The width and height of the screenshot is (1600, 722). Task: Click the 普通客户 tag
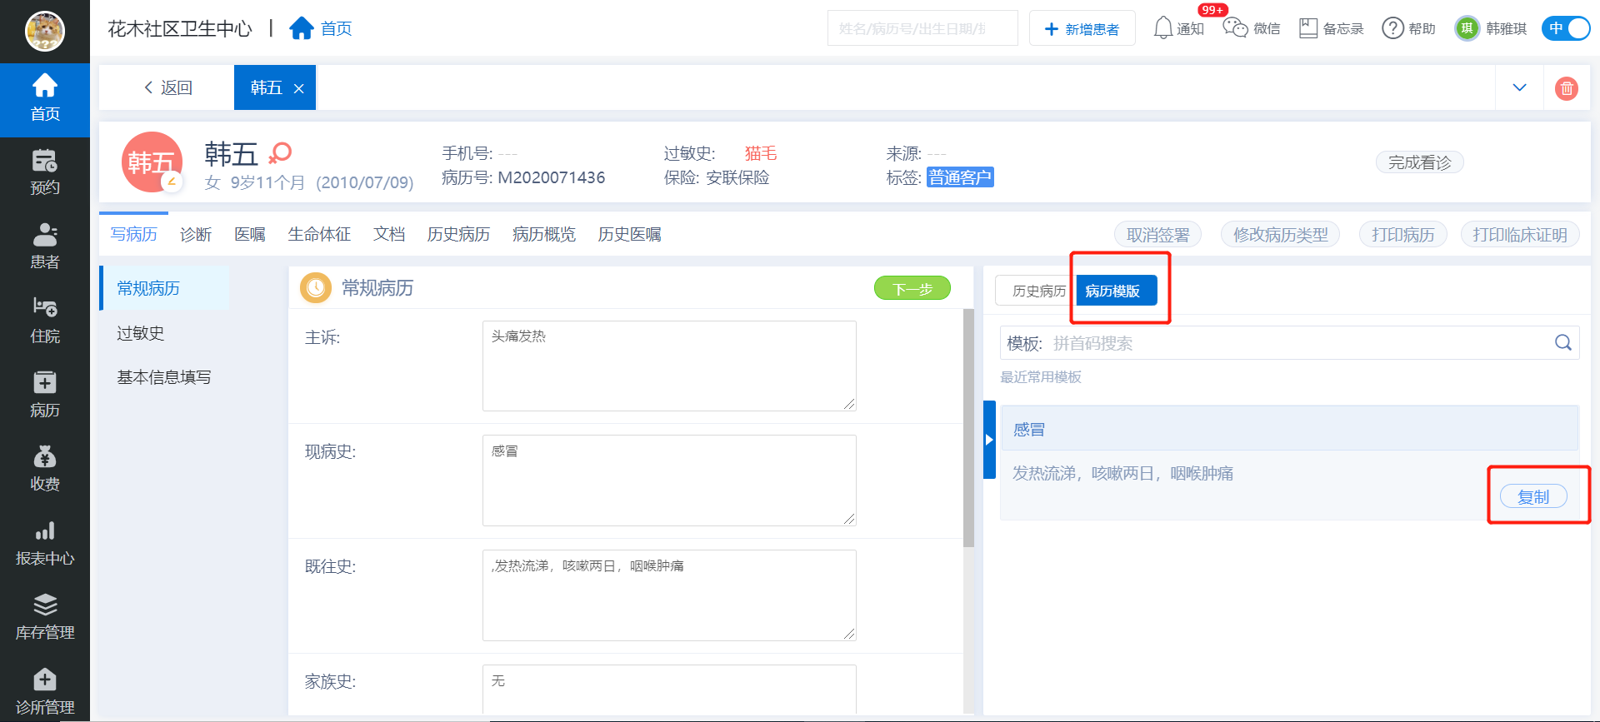click(x=960, y=177)
